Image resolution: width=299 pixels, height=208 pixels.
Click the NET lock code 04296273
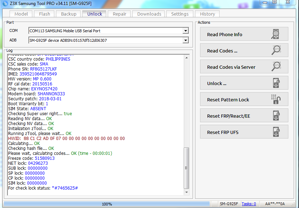38,163
